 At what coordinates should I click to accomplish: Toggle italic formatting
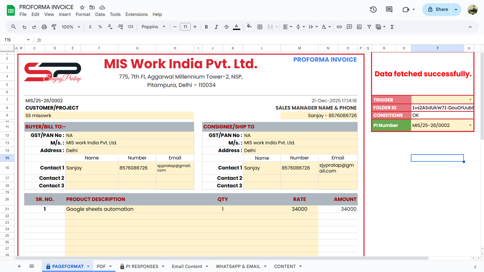(x=216, y=27)
